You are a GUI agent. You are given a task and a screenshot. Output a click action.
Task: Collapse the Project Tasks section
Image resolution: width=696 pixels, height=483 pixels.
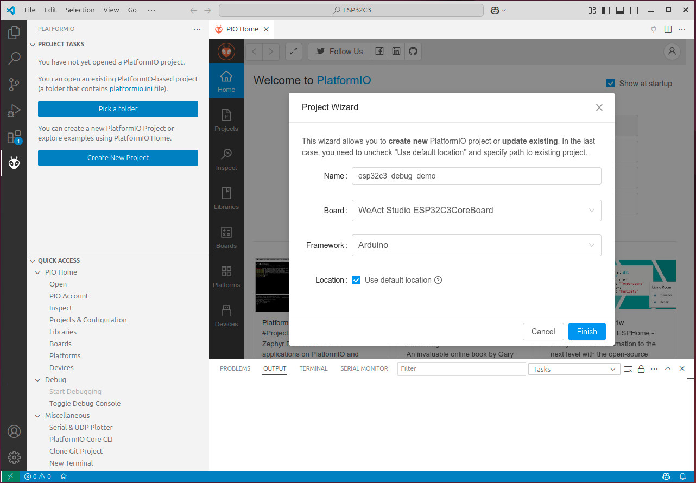[x=33, y=45]
